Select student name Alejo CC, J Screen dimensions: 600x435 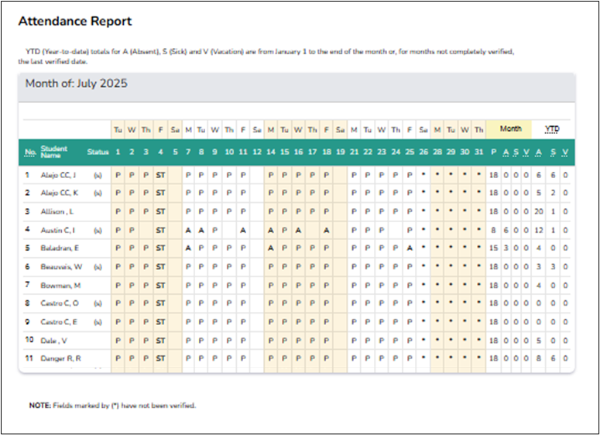coord(59,176)
